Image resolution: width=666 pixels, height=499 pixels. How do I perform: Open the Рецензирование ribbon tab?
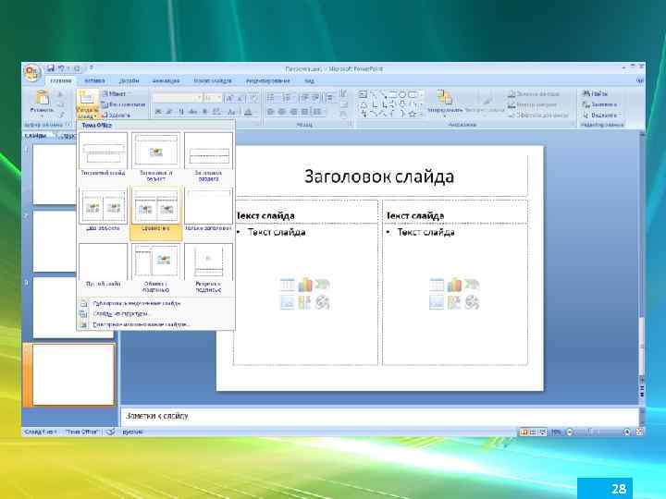click(268, 80)
